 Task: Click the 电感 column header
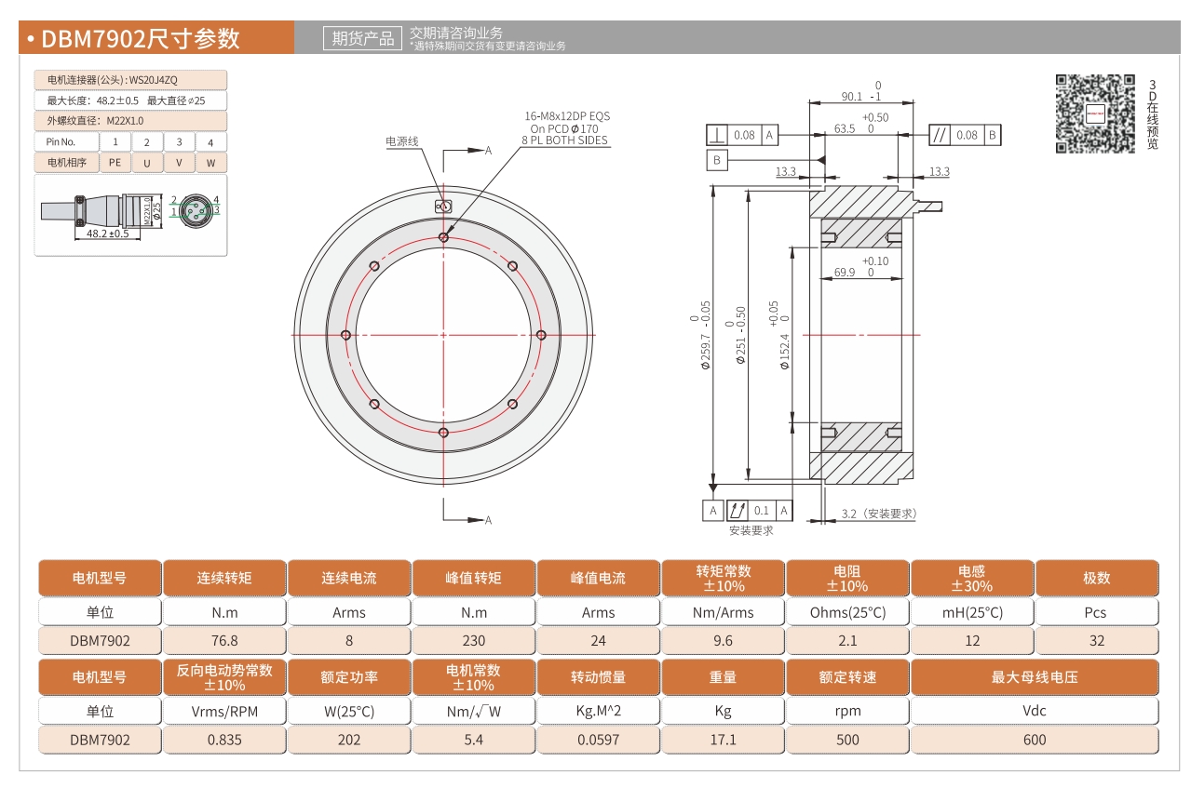971,578
